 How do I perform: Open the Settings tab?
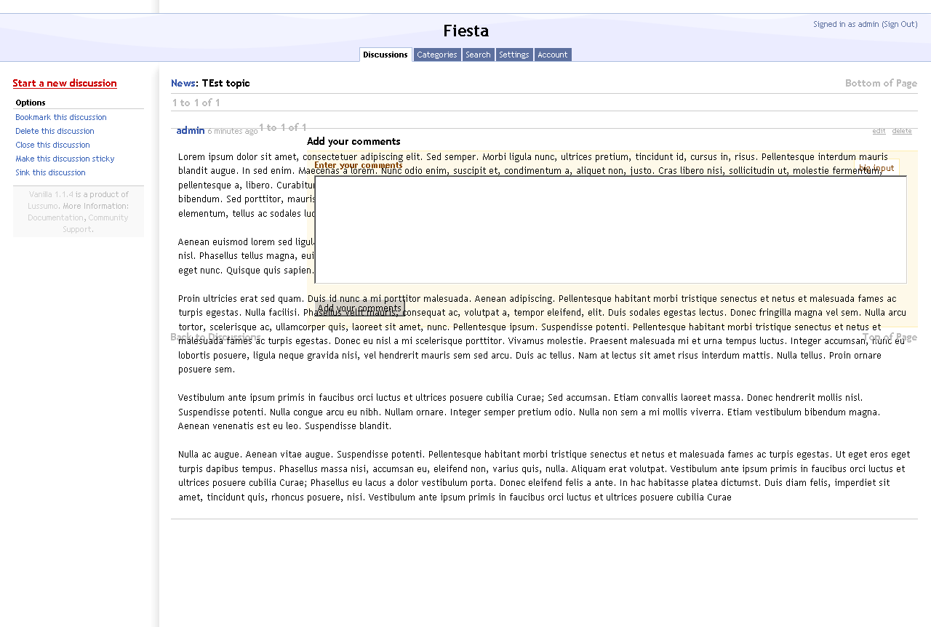pyautogui.click(x=514, y=55)
